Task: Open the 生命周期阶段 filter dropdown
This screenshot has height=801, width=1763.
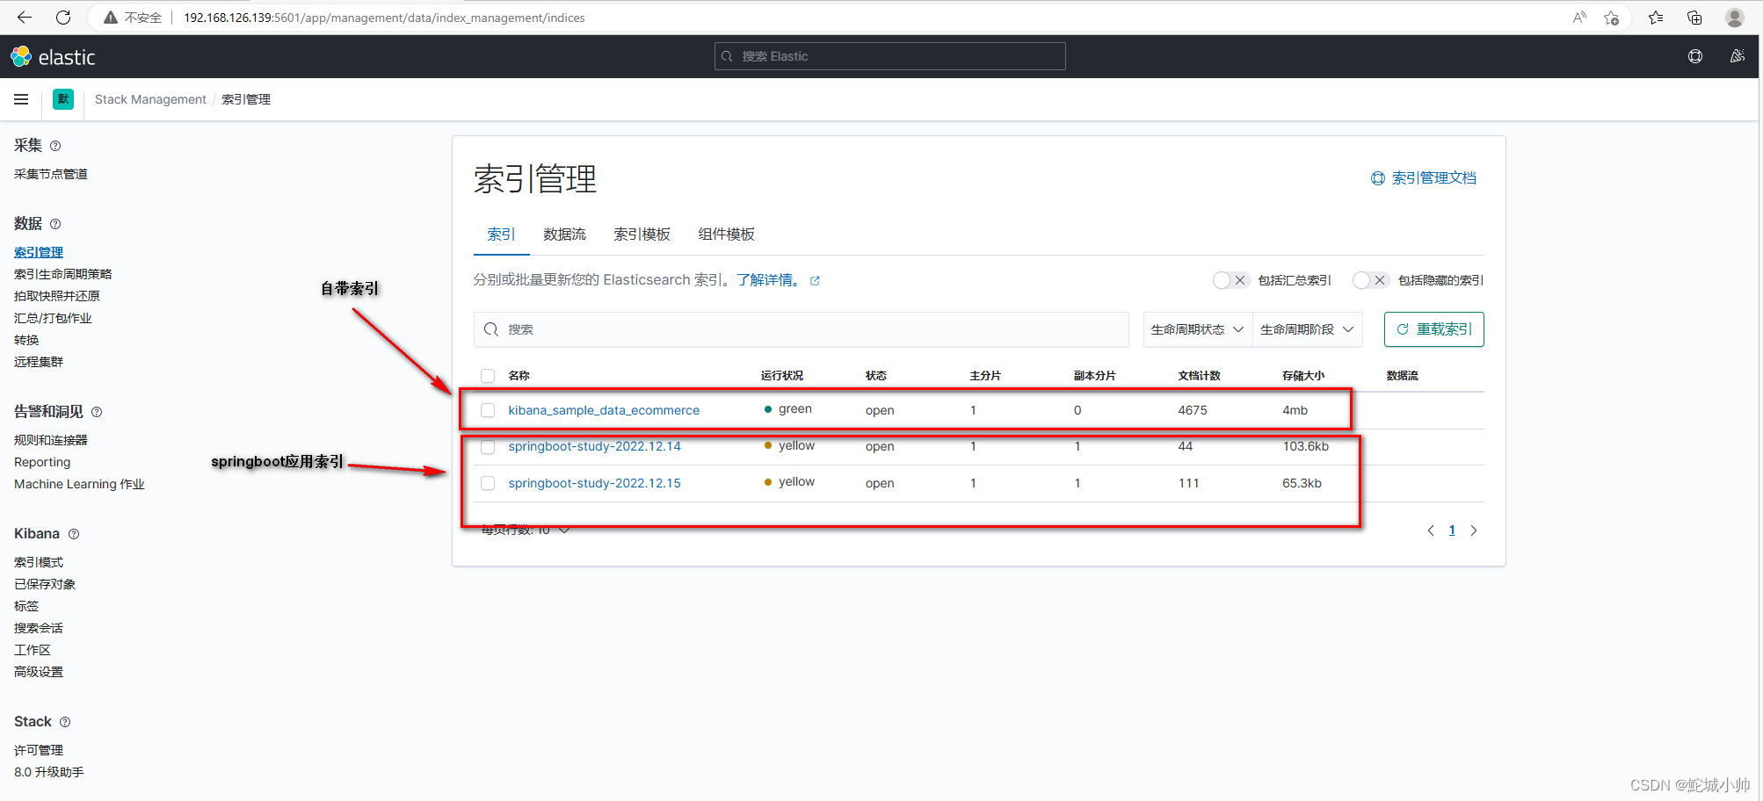Action: (1307, 329)
